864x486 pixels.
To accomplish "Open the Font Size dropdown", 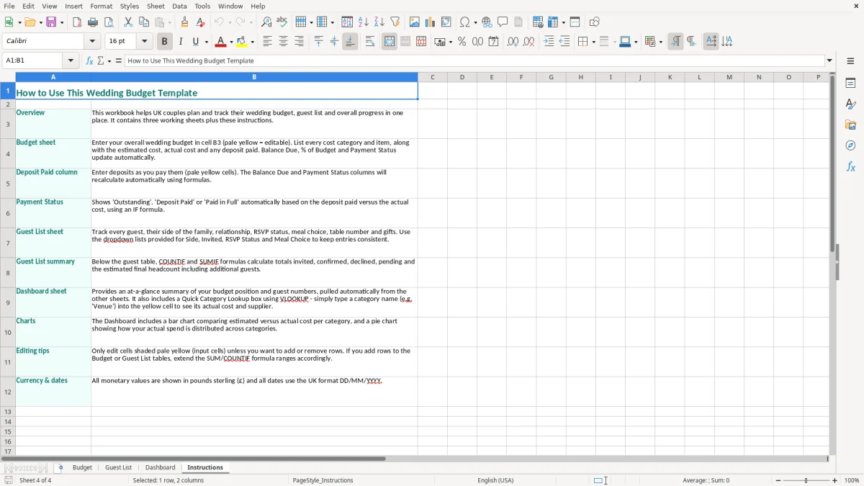I will point(144,42).
